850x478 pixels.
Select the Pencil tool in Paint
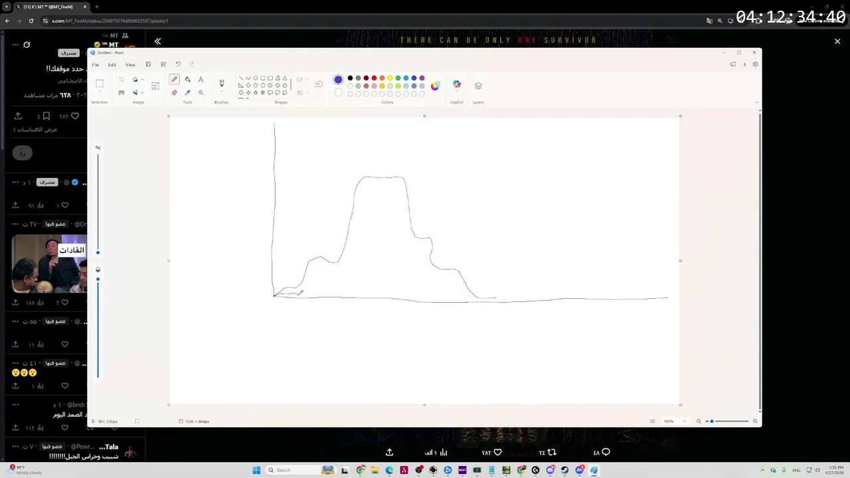click(174, 79)
